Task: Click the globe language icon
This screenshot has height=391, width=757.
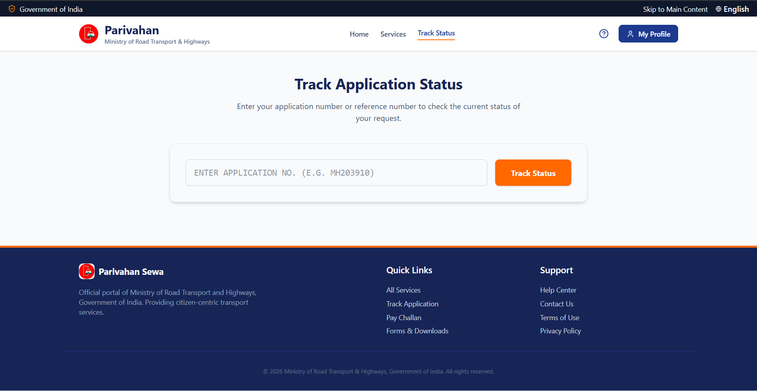Action: pyautogui.click(x=718, y=9)
